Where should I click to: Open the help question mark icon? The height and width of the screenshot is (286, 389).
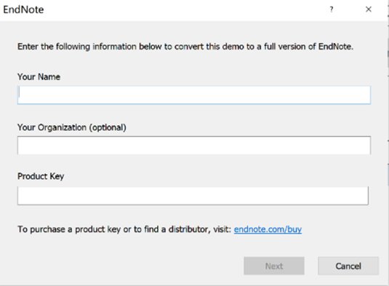click(x=332, y=9)
